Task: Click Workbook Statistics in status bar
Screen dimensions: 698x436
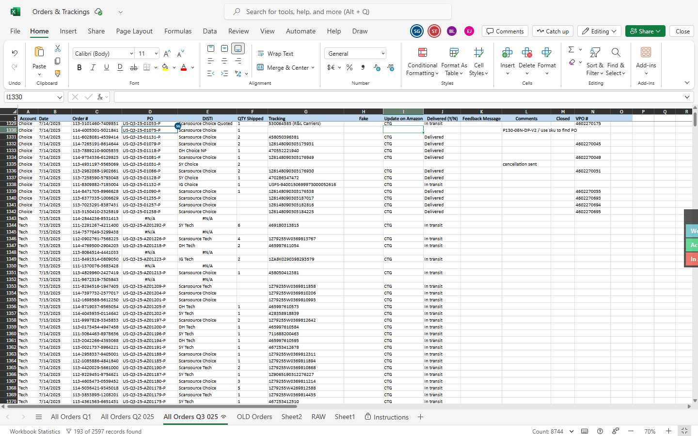Action: coord(35,431)
